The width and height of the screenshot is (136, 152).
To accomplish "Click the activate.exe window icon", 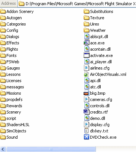I will [87, 55].
